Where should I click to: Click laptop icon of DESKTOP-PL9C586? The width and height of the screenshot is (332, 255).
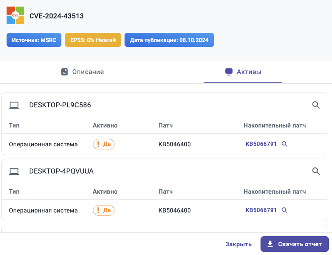coord(14,105)
